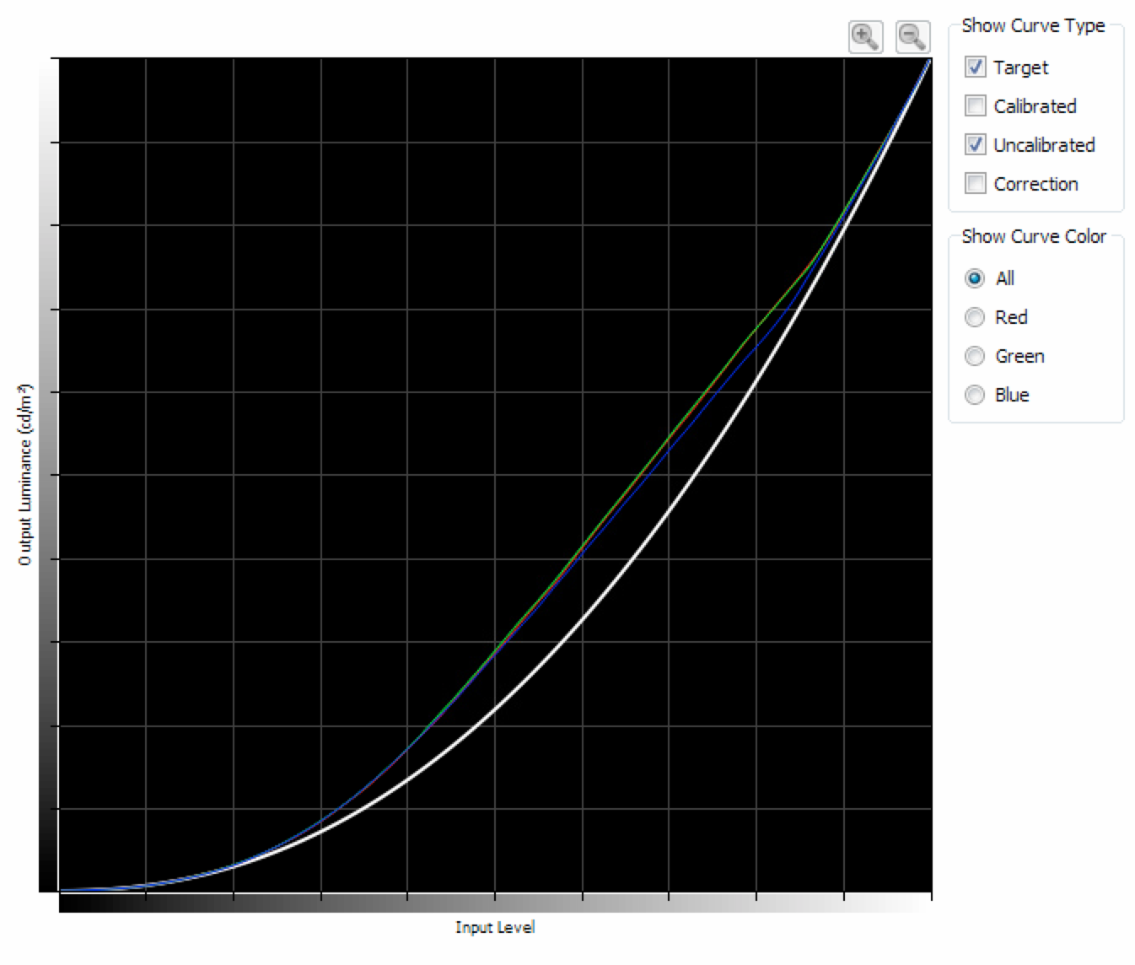Click the graph origin at bottom-left corner
1135x965 pixels.
[59, 891]
